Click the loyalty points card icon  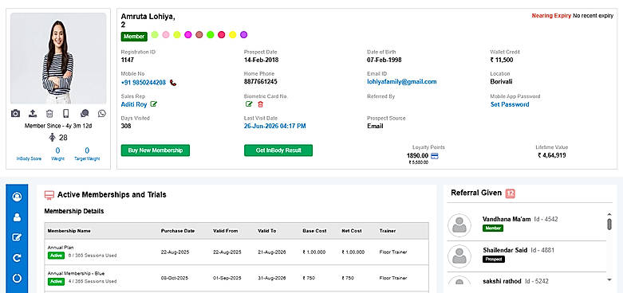(x=435, y=156)
